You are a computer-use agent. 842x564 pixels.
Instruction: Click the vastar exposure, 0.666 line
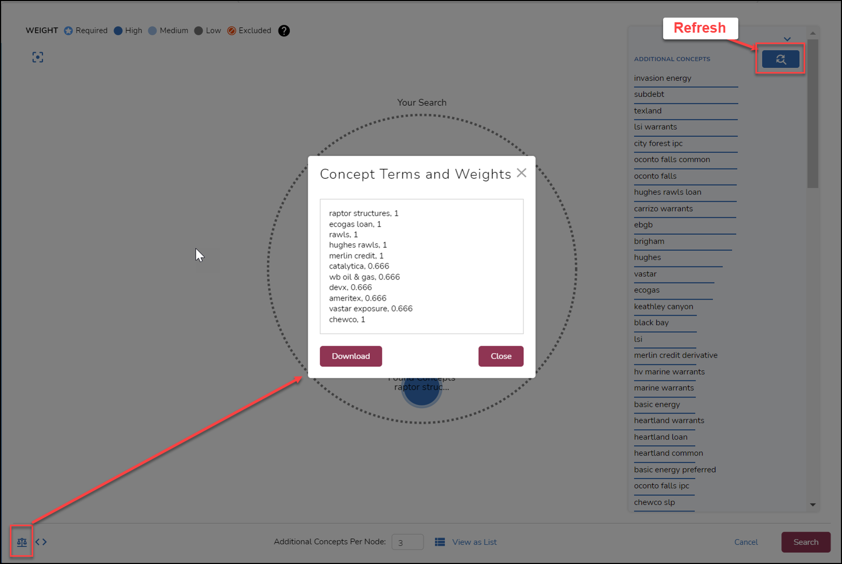pyautogui.click(x=371, y=309)
